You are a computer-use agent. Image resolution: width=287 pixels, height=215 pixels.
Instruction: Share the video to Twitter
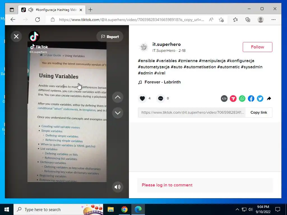[260, 99]
